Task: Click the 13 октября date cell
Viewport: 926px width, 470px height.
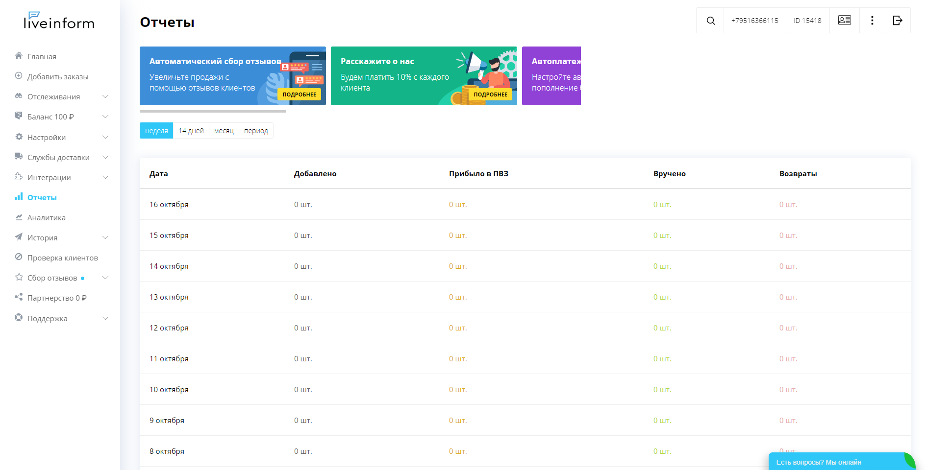Action: (x=169, y=297)
